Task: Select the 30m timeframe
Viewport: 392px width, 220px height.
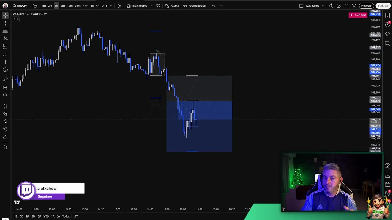Action: (x=77, y=5)
